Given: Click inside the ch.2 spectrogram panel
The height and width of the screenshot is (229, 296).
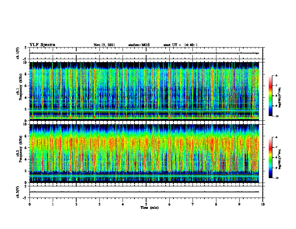Looking at the screenshot, I should [x=144, y=153].
